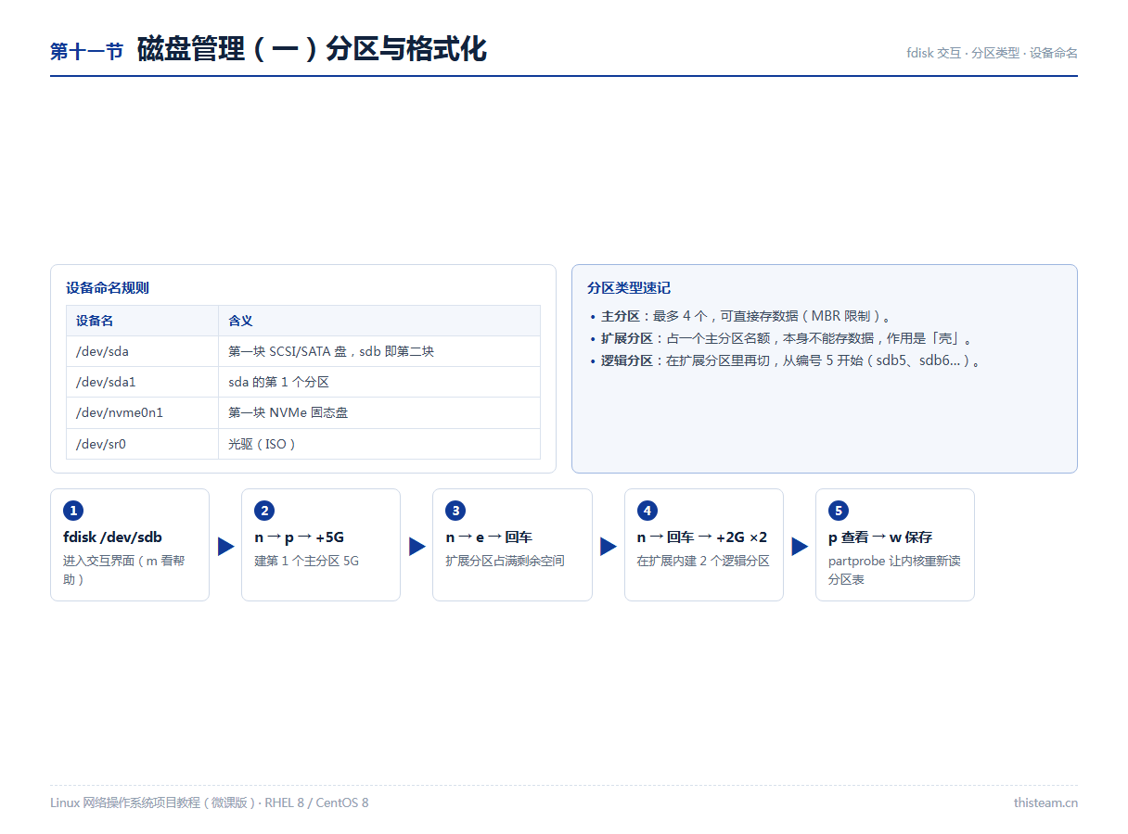Select the cell 第一块 SCSI/SATA 盘，sdb 即第二块
This screenshot has height=834, width=1128.
(379, 351)
